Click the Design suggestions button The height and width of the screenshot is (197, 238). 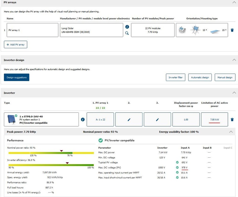16,77
